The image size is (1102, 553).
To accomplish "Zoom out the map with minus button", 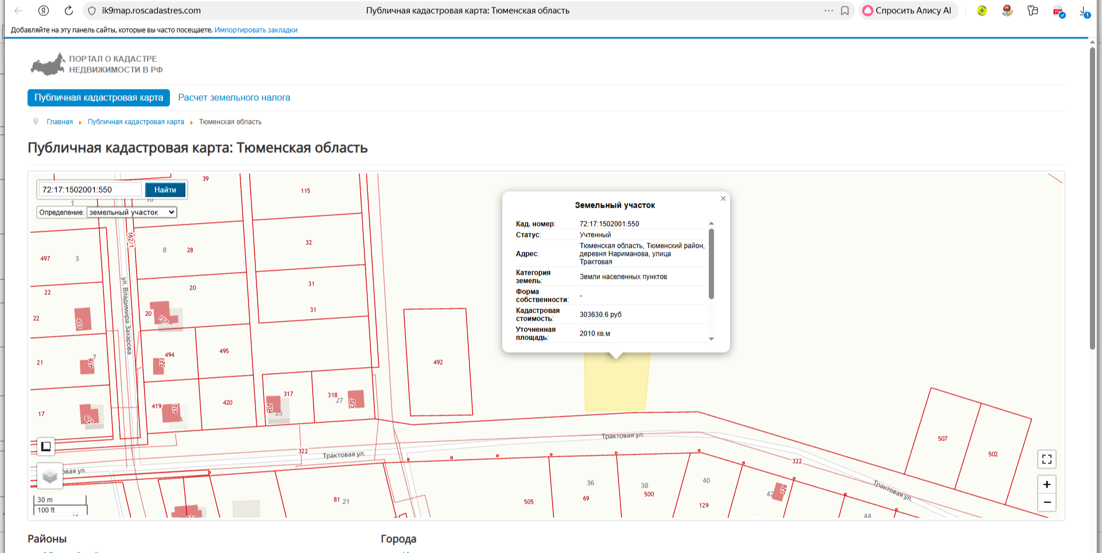I will click(x=1047, y=503).
